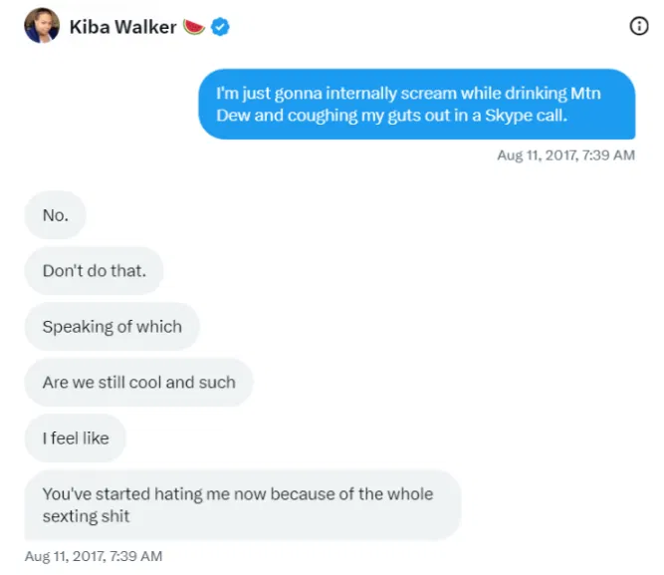Click the sent message timestamp on the right
The height and width of the screenshot is (575, 664).
click(x=565, y=154)
